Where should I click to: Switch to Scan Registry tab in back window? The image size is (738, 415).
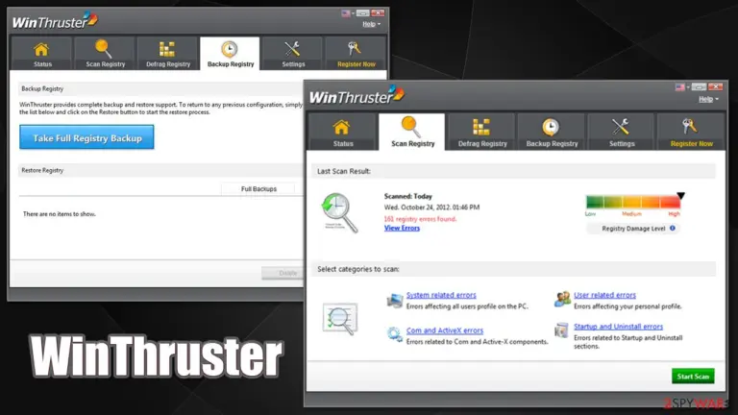(x=105, y=53)
